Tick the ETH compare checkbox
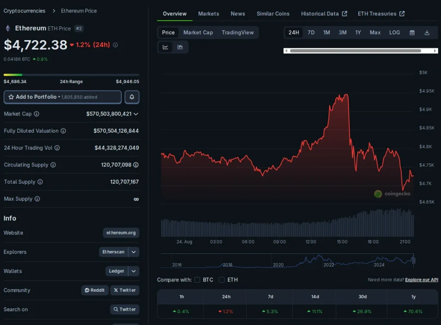 tap(222, 280)
